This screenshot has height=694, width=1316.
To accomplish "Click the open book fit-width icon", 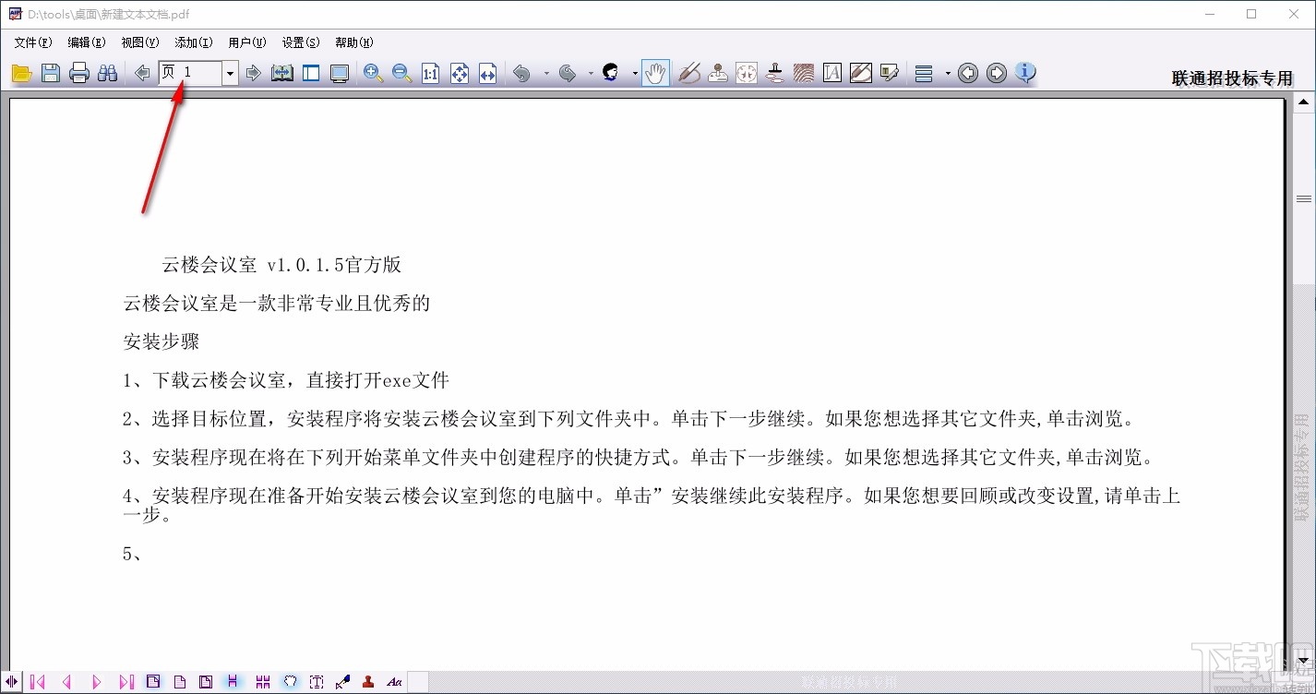I will coord(282,74).
